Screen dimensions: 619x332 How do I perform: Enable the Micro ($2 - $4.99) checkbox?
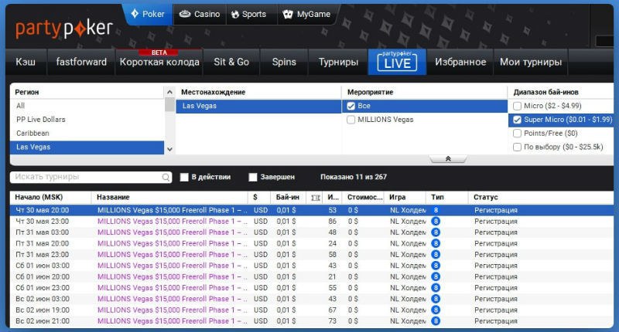[518, 106]
